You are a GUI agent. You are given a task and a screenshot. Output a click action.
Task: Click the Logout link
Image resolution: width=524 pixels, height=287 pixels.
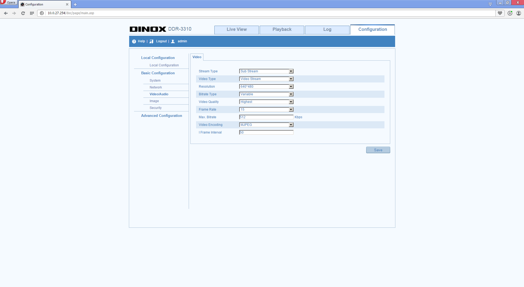(x=161, y=41)
